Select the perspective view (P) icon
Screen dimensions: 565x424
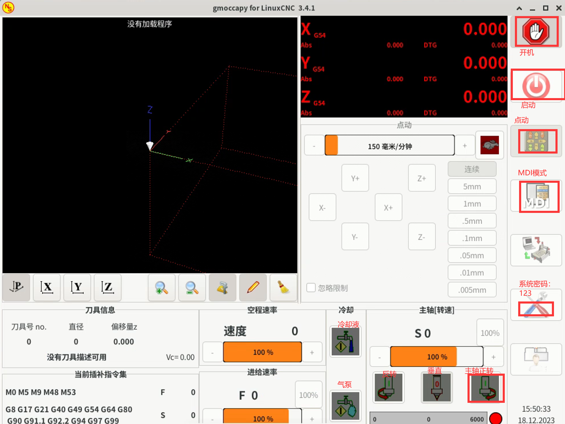(x=16, y=287)
